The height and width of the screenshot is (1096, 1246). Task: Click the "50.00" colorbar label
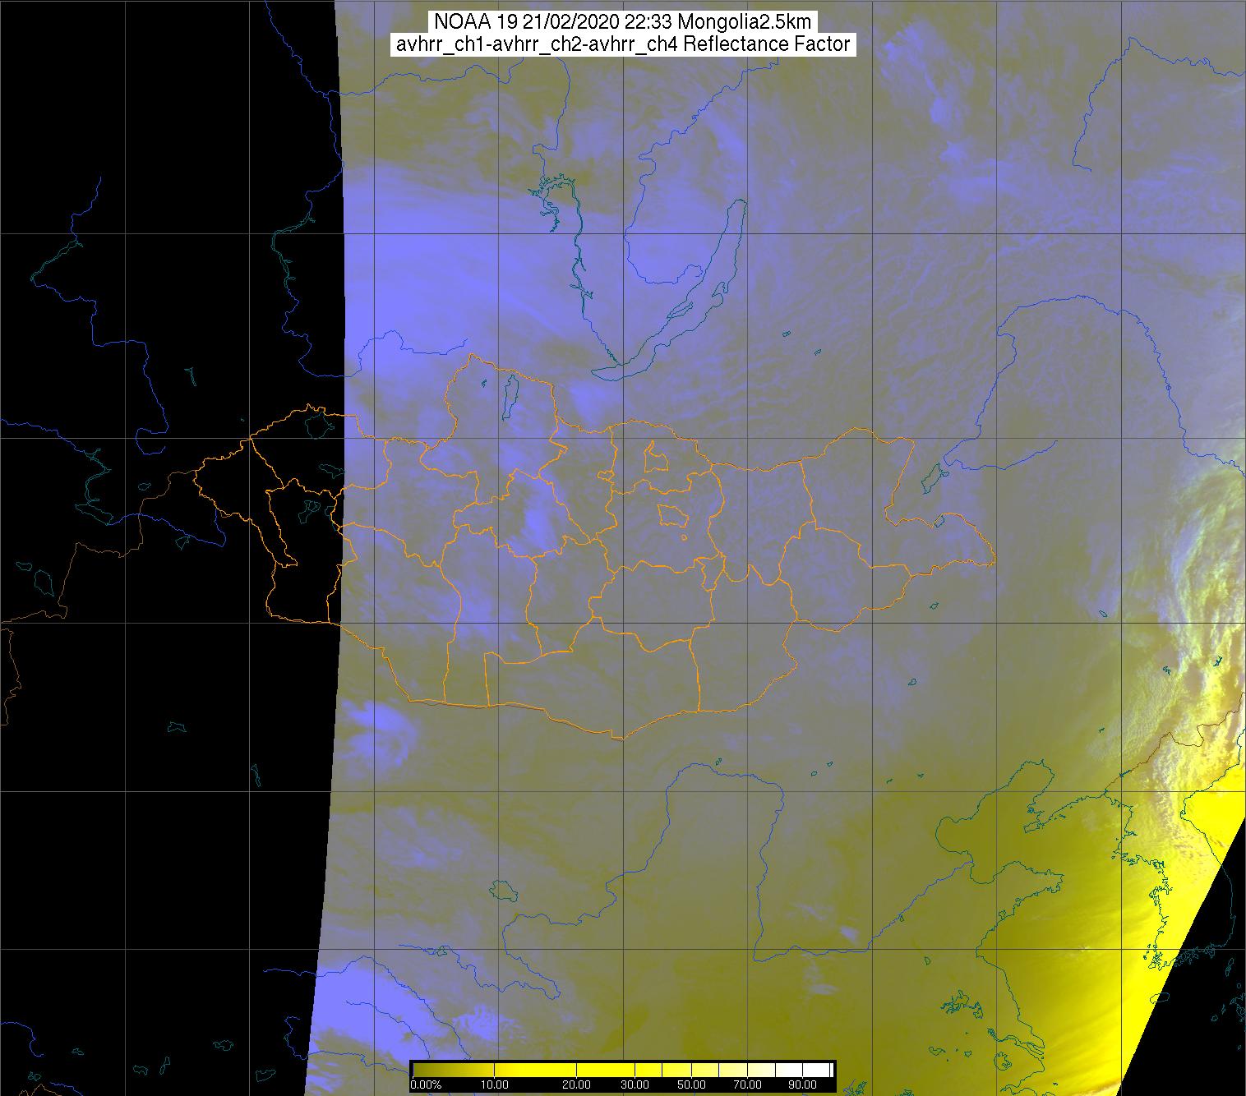click(692, 1084)
